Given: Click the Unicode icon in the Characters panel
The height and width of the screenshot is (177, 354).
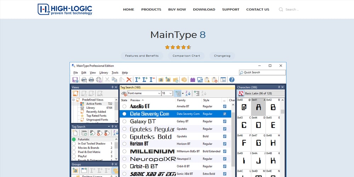Looking at the screenshot, I should pos(241,93).
